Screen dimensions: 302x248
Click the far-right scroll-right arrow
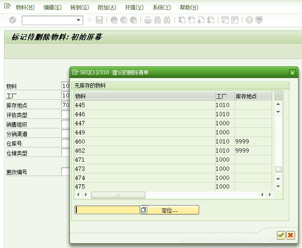click(x=270, y=195)
